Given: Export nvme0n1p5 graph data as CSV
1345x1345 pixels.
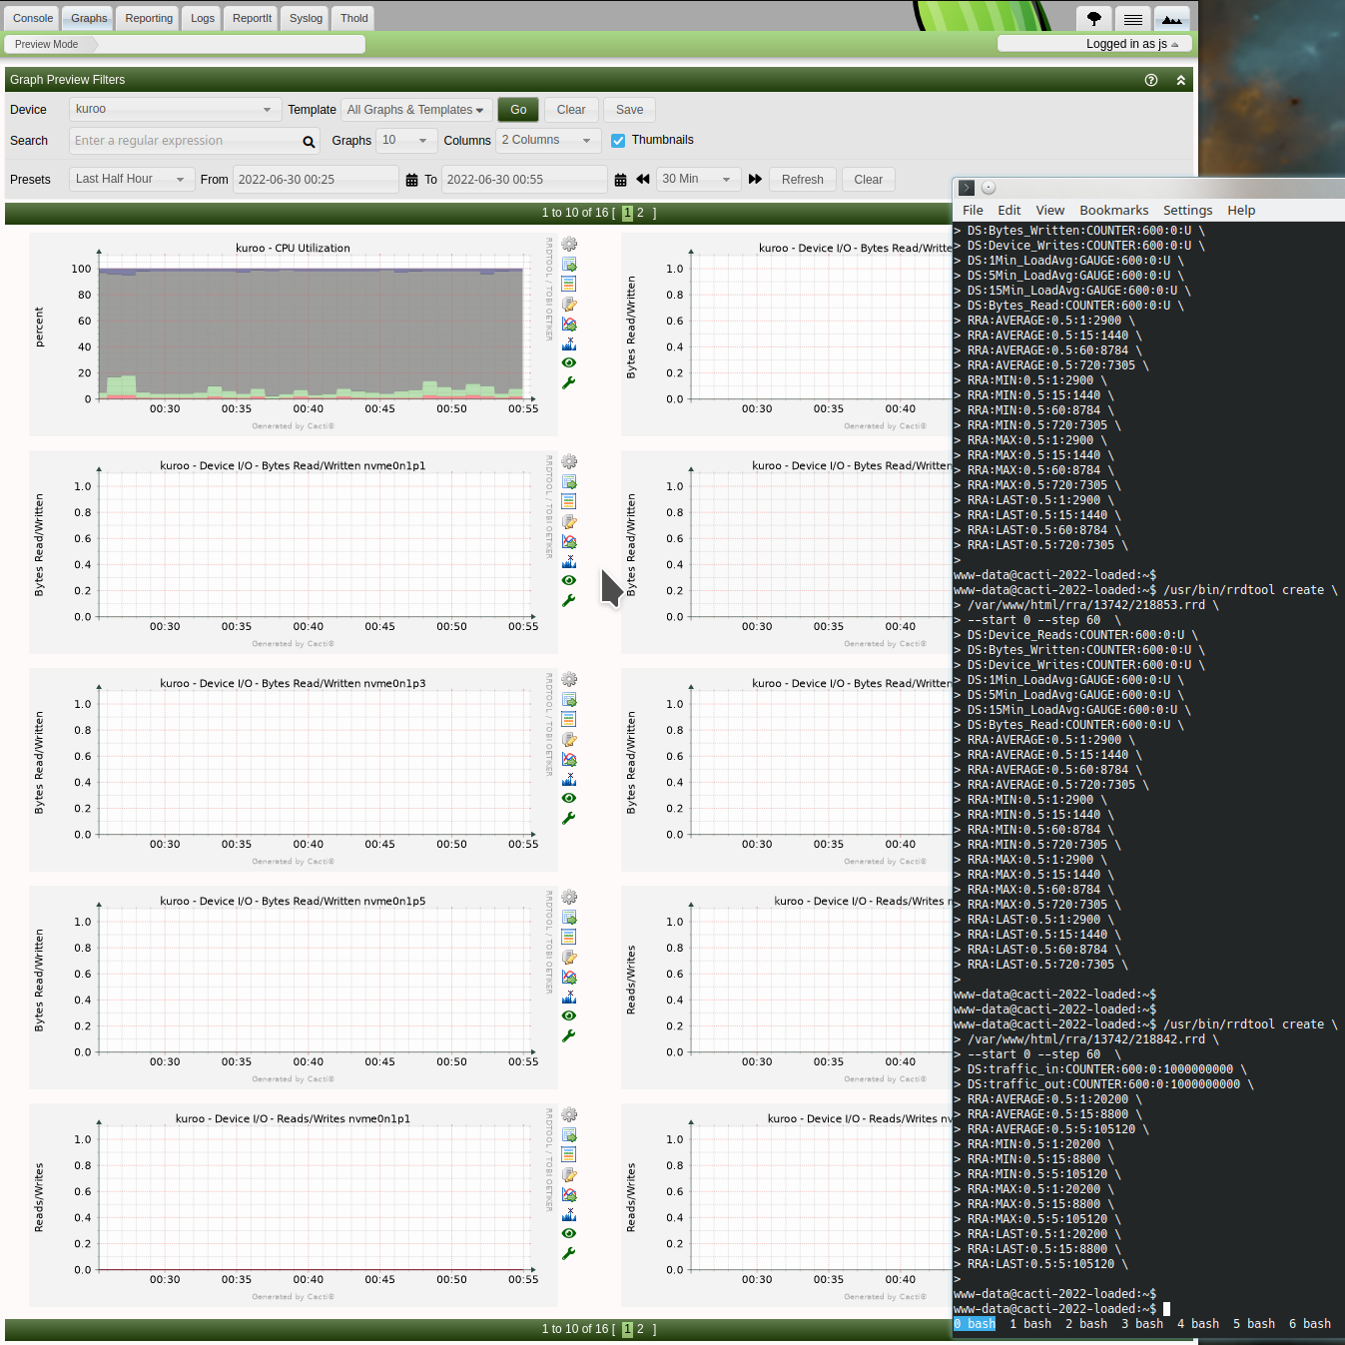Looking at the screenshot, I should pos(569,918).
